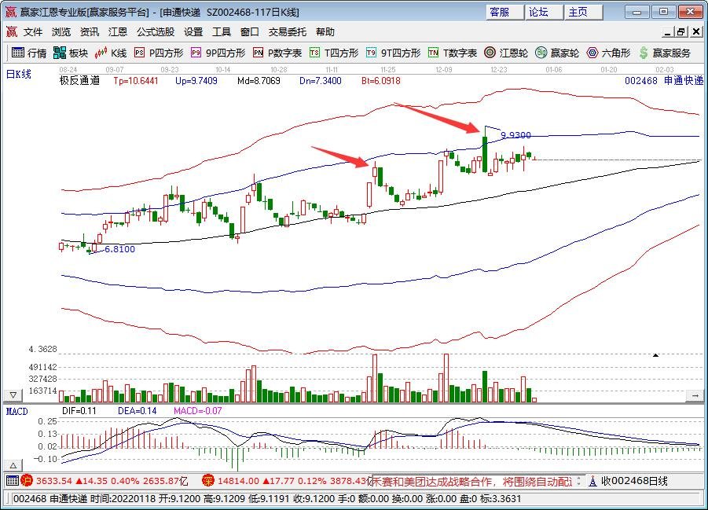
Task: Click the right arrow scroll button
Action: (x=695, y=396)
